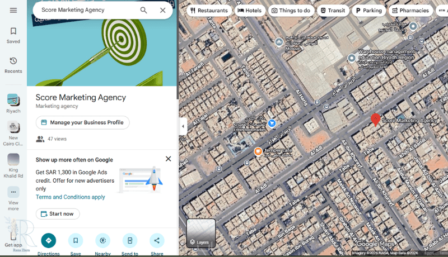Select the Things to do chip
This screenshot has width=448, height=257.
(x=291, y=11)
